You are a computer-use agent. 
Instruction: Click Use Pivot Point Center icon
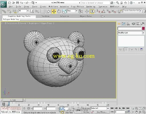(81, 11)
